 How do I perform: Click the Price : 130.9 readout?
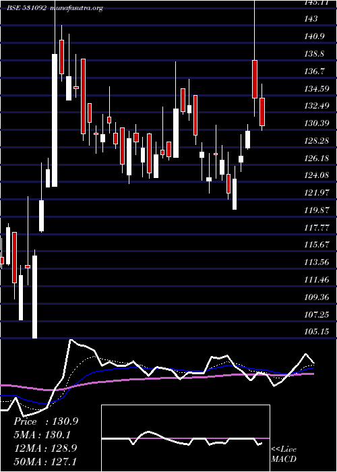pyautogui.click(x=46, y=421)
